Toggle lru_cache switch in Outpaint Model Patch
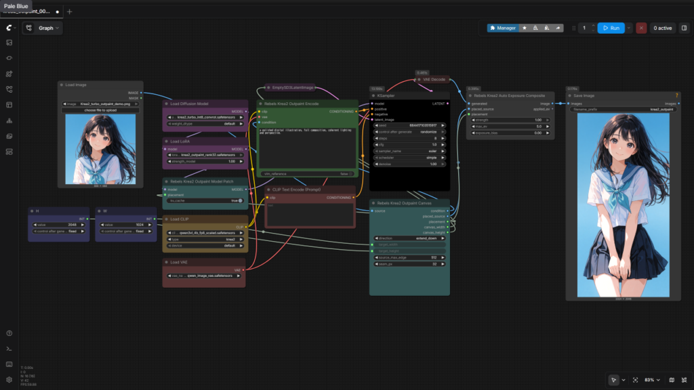 (x=241, y=200)
